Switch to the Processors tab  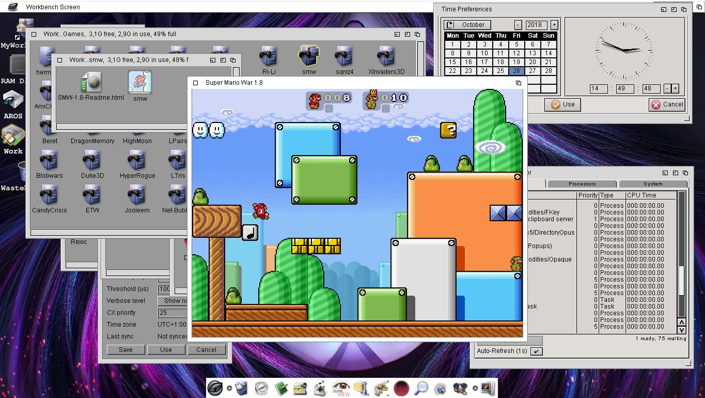[582, 184]
